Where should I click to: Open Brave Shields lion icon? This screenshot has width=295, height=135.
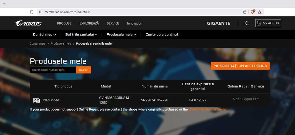click(x=253, y=12)
